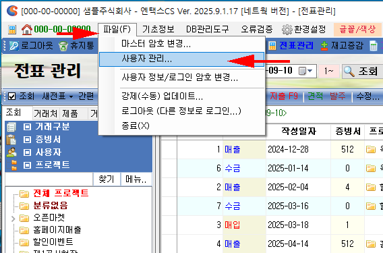Open the 휴지통 trash bin icon
Image resolution: width=383 pixels, height=253 pixels.
[63, 46]
